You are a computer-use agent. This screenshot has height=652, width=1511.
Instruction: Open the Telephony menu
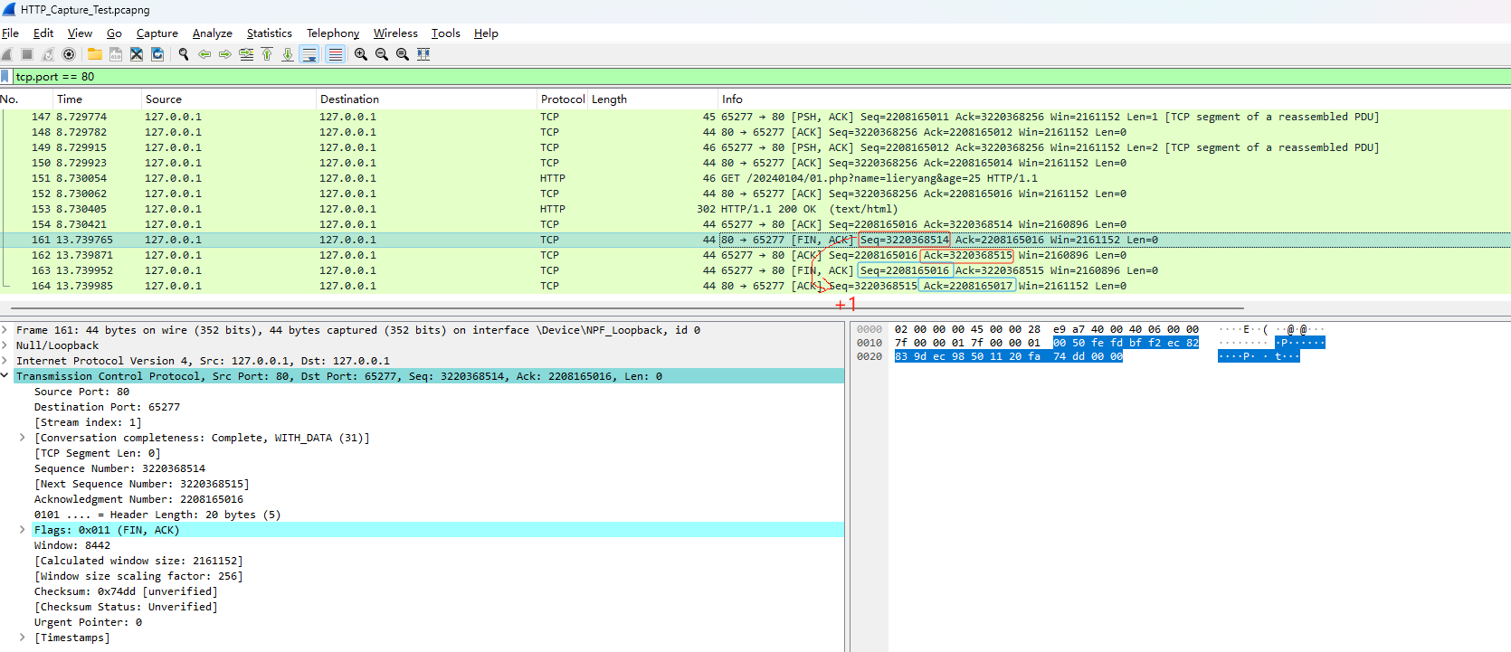tap(333, 33)
